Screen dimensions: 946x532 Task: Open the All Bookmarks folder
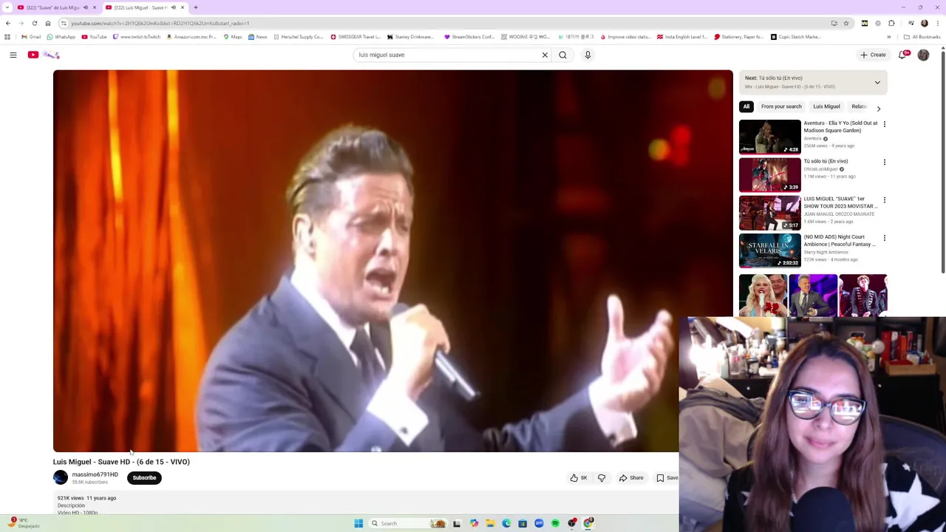[x=922, y=37]
